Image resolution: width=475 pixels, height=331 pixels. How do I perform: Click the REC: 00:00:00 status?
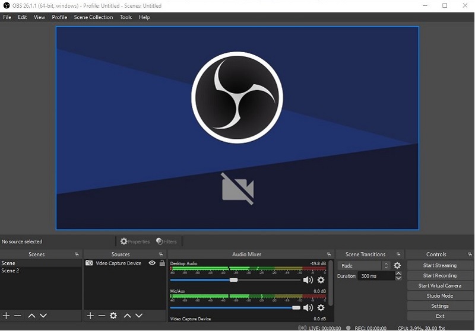[x=370, y=328]
